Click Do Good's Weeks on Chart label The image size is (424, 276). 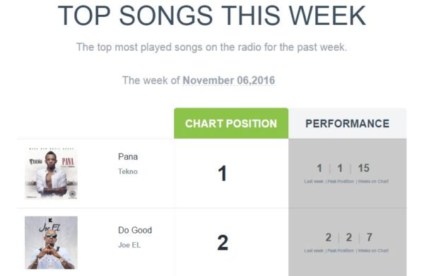373,251
